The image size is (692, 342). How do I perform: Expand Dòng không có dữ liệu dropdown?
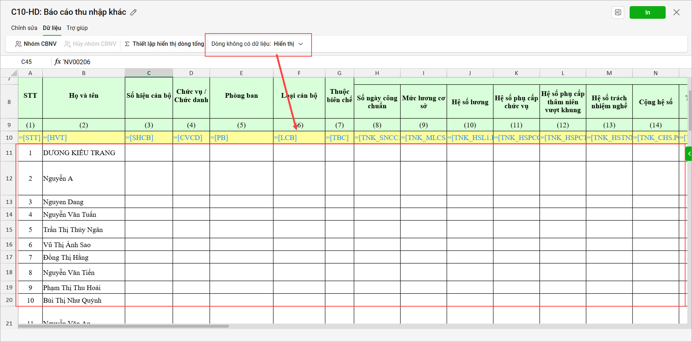(x=257, y=44)
